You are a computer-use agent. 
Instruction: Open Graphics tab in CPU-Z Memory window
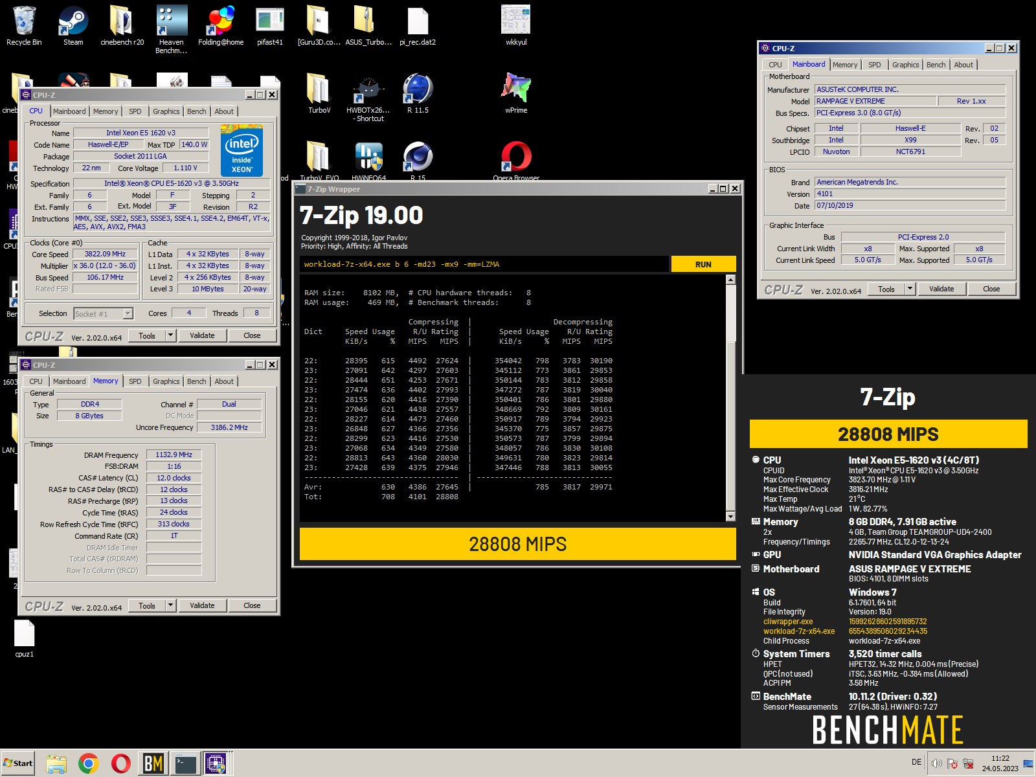(x=166, y=381)
